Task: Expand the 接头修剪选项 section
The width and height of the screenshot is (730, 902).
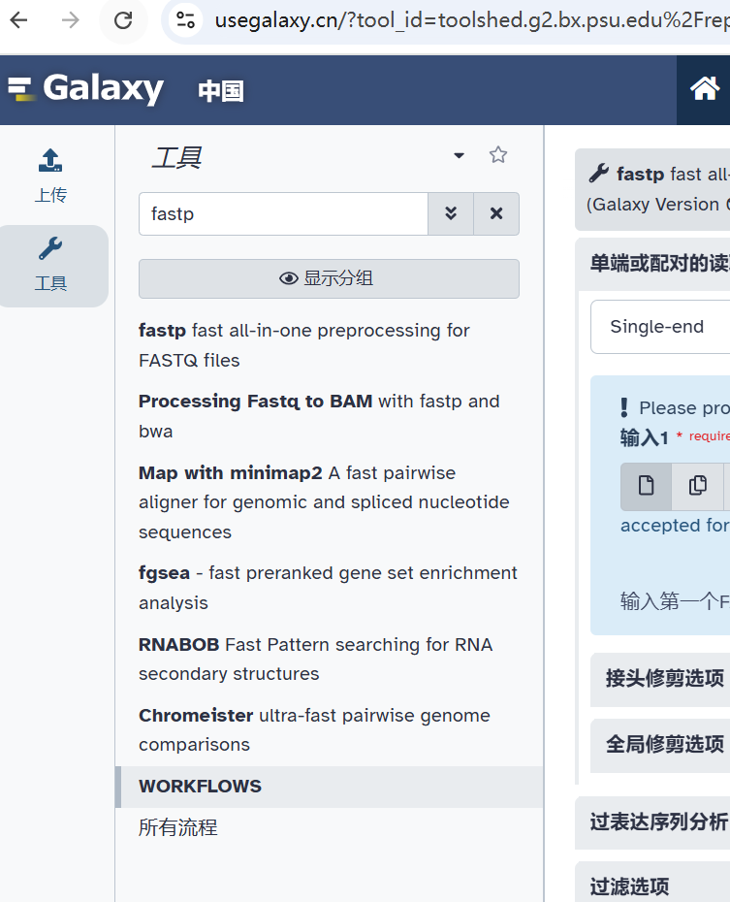Action: click(660, 679)
